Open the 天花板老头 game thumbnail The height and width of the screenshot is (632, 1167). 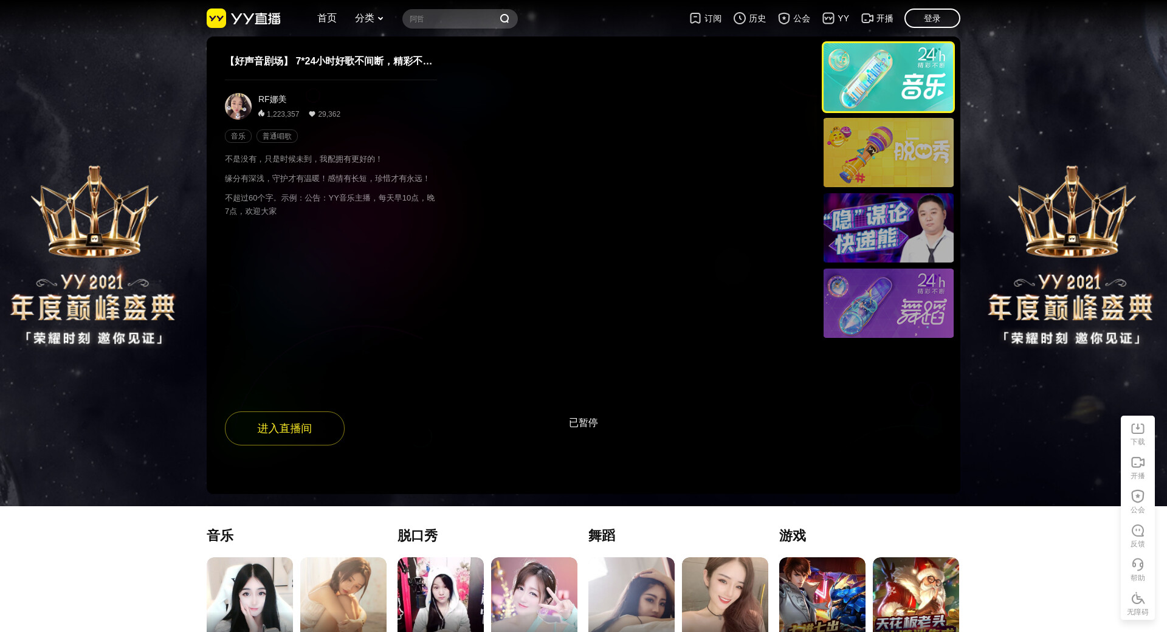(x=916, y=594)
